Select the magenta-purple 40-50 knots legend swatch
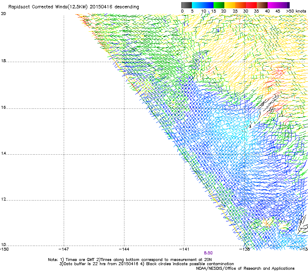 pos(278,5)
